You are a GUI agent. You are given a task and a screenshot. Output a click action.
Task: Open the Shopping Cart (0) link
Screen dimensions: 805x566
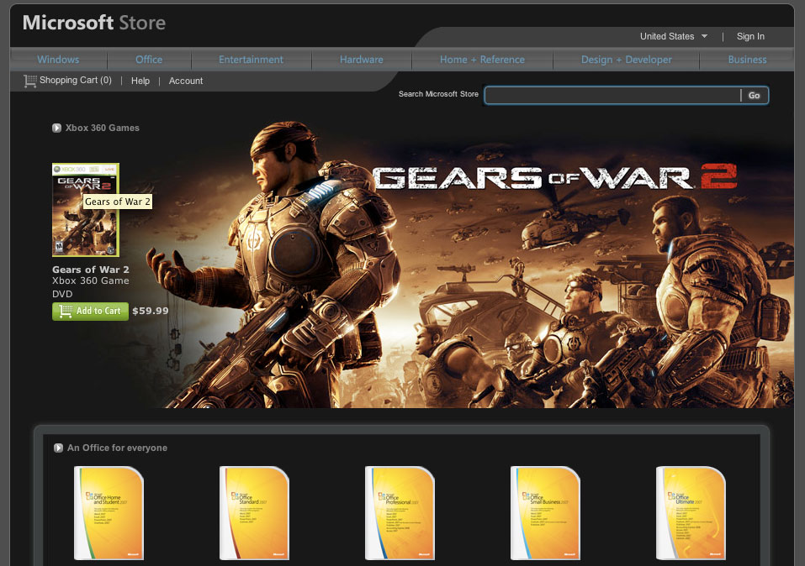(76, 81)
